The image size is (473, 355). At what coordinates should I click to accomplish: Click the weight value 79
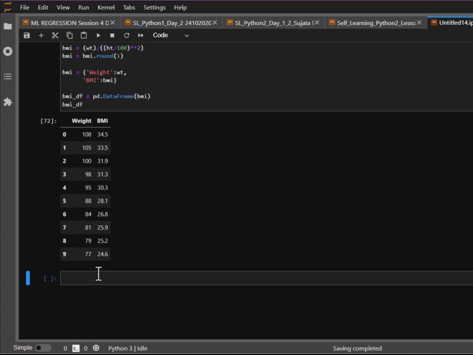(x=88, y=240)
